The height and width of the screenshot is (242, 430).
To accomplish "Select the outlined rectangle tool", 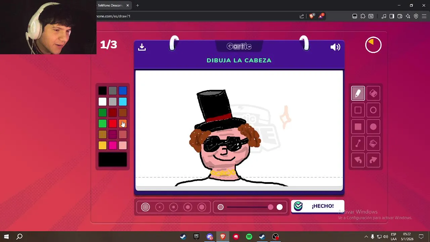I will point(358,110).
